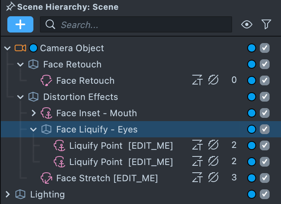Viewport: 281px width, 204px height.
Task: Select the Distortion Effects tree item
Action: pos(81,97)
